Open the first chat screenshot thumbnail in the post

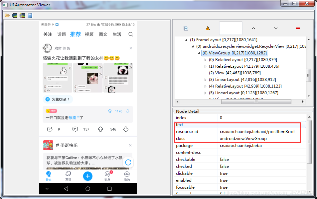point(58,78)
